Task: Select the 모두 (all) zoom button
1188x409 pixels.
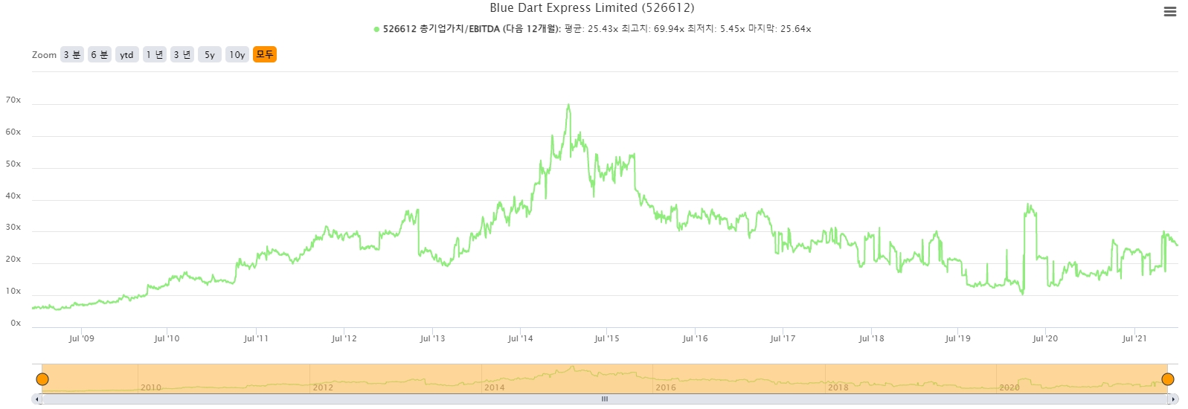Action: tap(265, 54)
